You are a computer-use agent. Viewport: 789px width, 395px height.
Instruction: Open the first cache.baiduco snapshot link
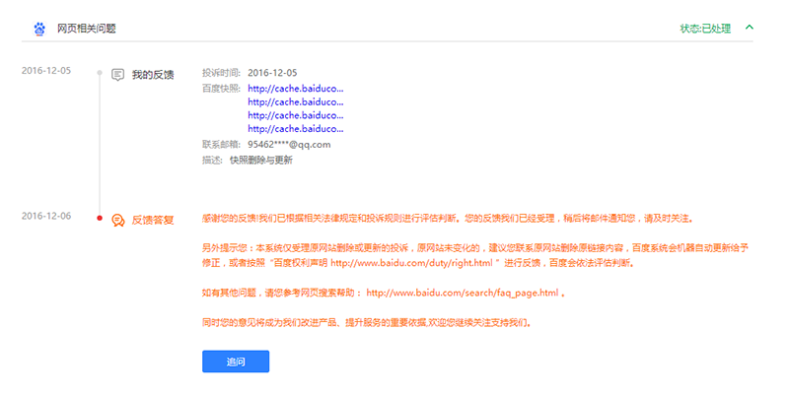coord(295,89)
